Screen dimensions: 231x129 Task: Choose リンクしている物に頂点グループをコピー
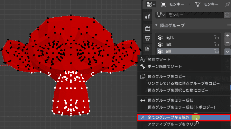coord(184,83)
